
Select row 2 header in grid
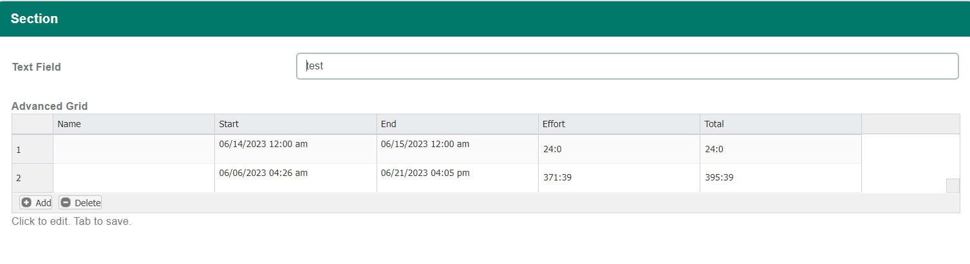tap(32, 178)
